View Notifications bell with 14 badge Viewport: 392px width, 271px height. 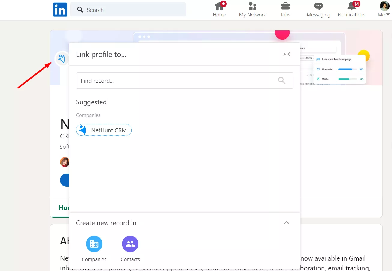coord(351,10)
